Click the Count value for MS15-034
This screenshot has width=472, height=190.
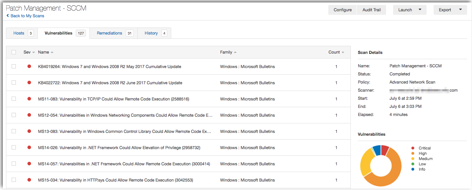(x=336, y=180)
